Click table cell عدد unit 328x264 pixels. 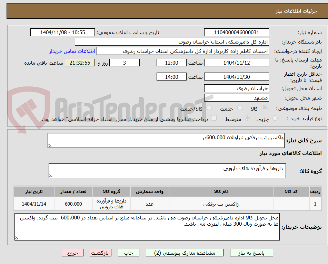(x=150, y=204)
